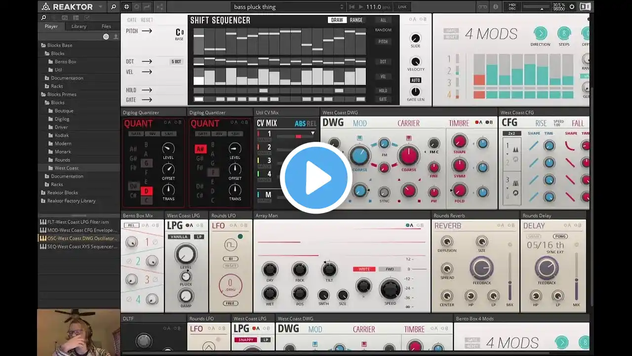This screenshot has height=356, width=632.
Task: Click the RANDOM PITCH button in Shift Sequencer
Action: click(383, 42)
